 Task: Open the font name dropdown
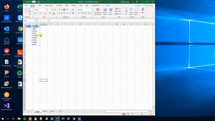click(46, 10)
